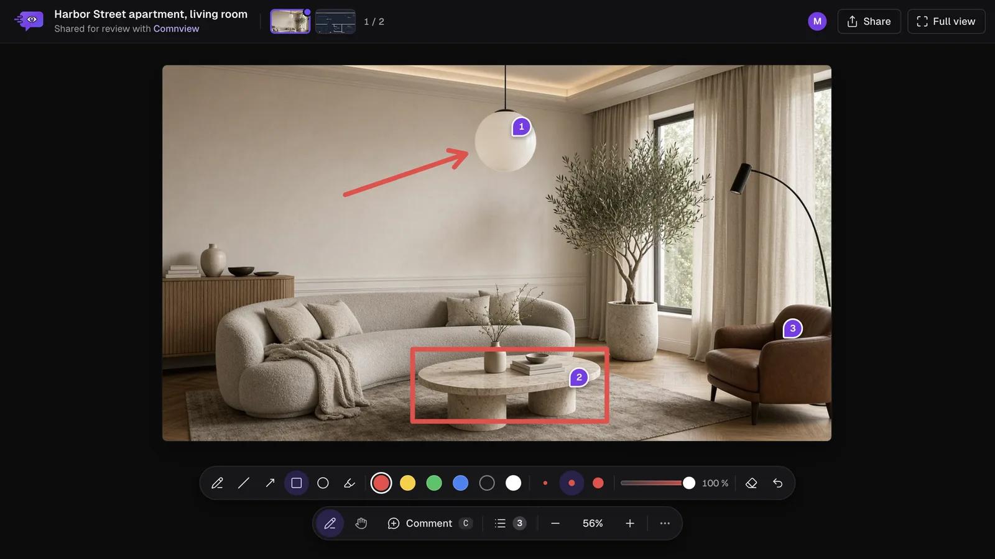Viewport: 995px width, 559px height.
Task: Click the Harbor Street apartment title
Action: click(x=150, y=14)
